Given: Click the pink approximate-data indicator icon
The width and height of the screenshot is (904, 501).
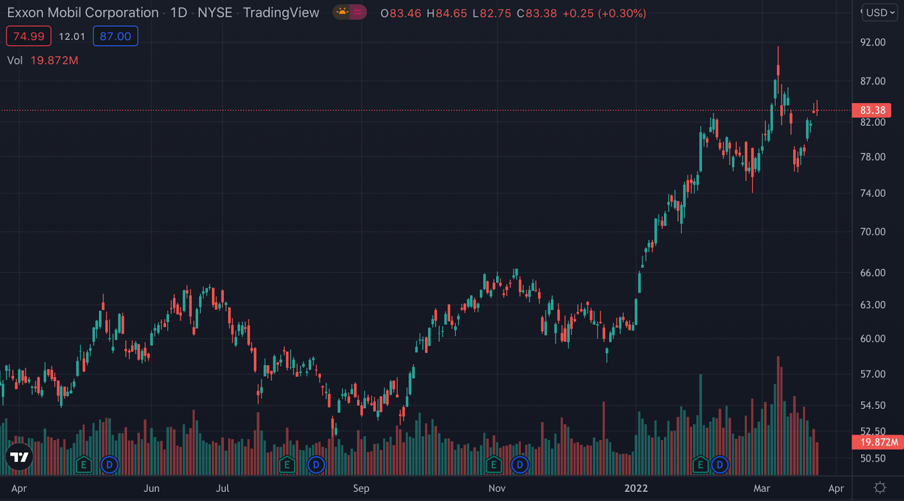Looking at the screenshot, I should [358, 12].
